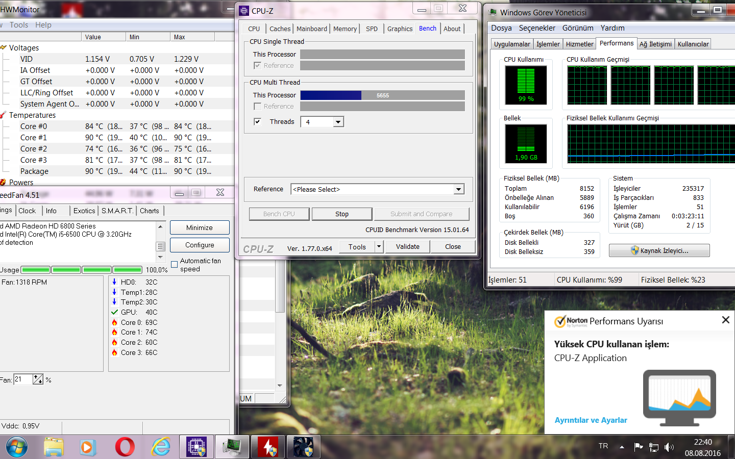Open the Memory tab in CPU-Z
Image resolution: width=735 pixels, height=459 pixels.
click(x=345, y=29)
